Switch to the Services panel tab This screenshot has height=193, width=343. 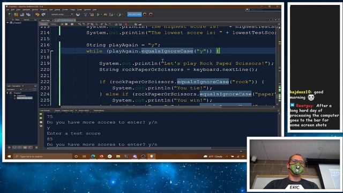tap(26, 20)
